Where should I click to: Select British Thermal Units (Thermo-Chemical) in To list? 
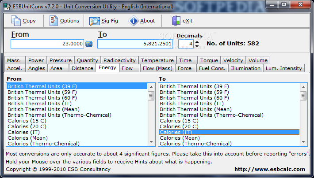point(229,115)
